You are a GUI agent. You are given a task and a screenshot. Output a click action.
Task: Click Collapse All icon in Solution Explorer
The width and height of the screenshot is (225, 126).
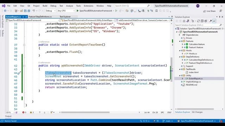202,21
